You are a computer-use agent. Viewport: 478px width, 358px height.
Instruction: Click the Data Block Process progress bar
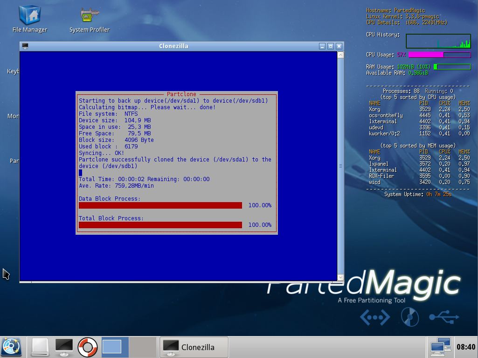click(x=160, y=205)
